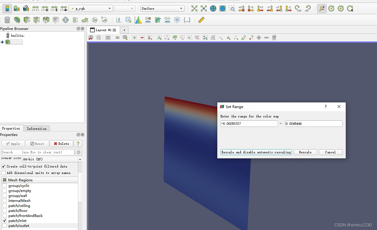Viewport: 377px width, 230px height.
Task: Enable Add dimensional units to array names
Action: click(x=3, y=173)
